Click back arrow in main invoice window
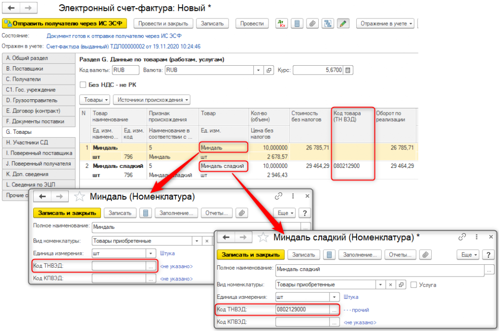499x331 pixels. tap(11, 8)
